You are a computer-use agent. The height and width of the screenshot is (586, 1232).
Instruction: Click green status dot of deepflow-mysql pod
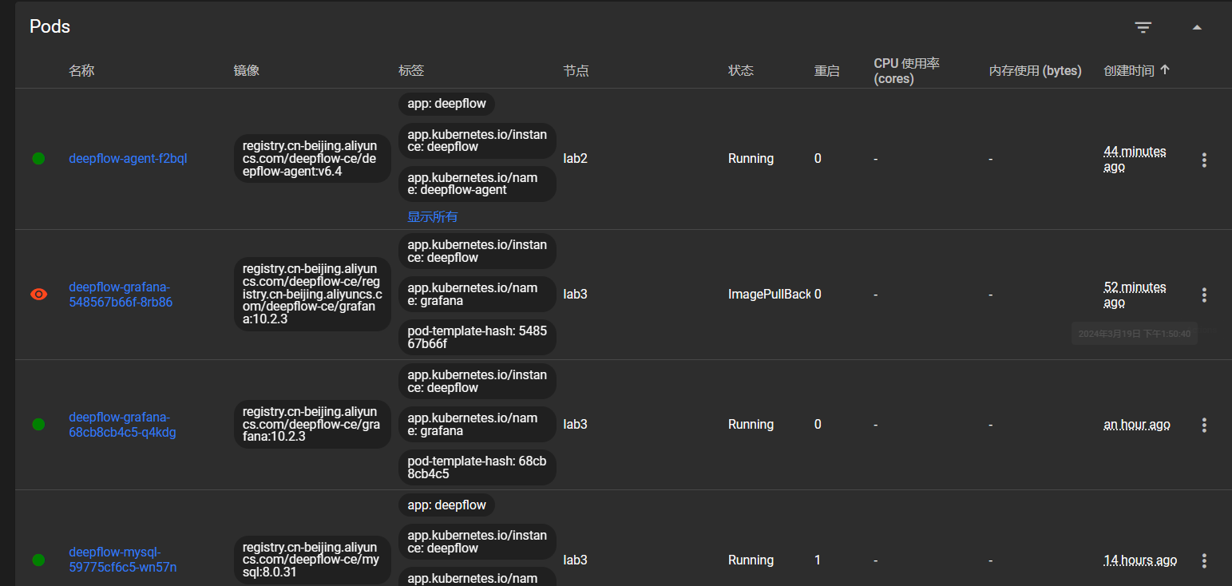tap(38, 560)
